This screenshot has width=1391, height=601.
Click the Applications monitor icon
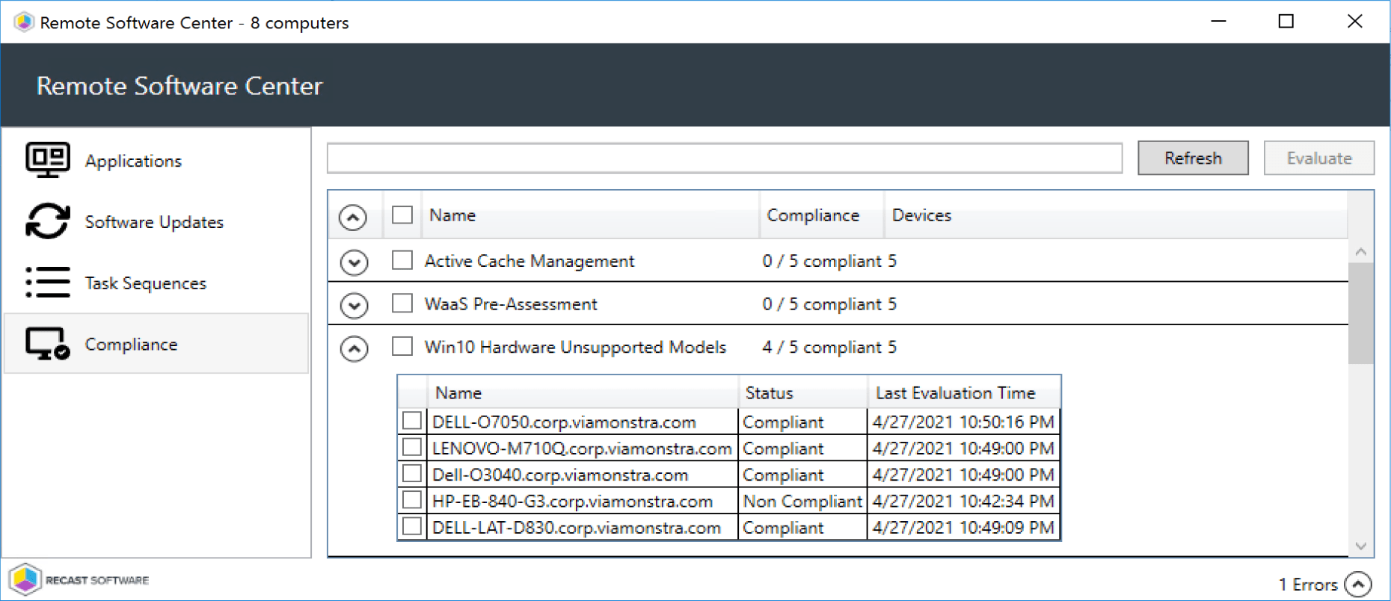tap(48, 160)
